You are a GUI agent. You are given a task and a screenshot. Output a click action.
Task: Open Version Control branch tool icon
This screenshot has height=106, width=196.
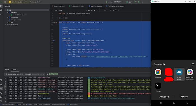point(1,101)
